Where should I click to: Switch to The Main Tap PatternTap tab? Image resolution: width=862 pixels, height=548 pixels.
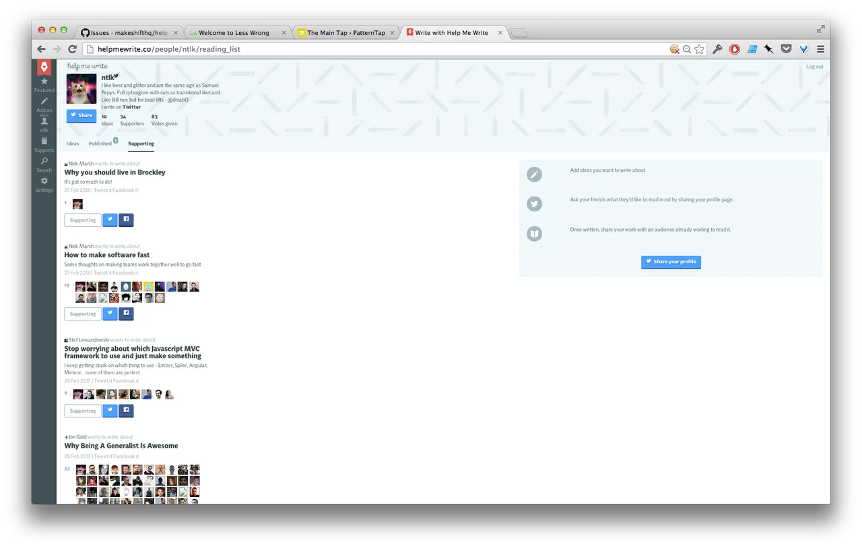(346, 32)
